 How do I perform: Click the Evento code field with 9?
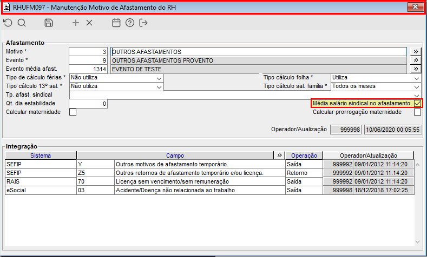[x=88, y=60]
